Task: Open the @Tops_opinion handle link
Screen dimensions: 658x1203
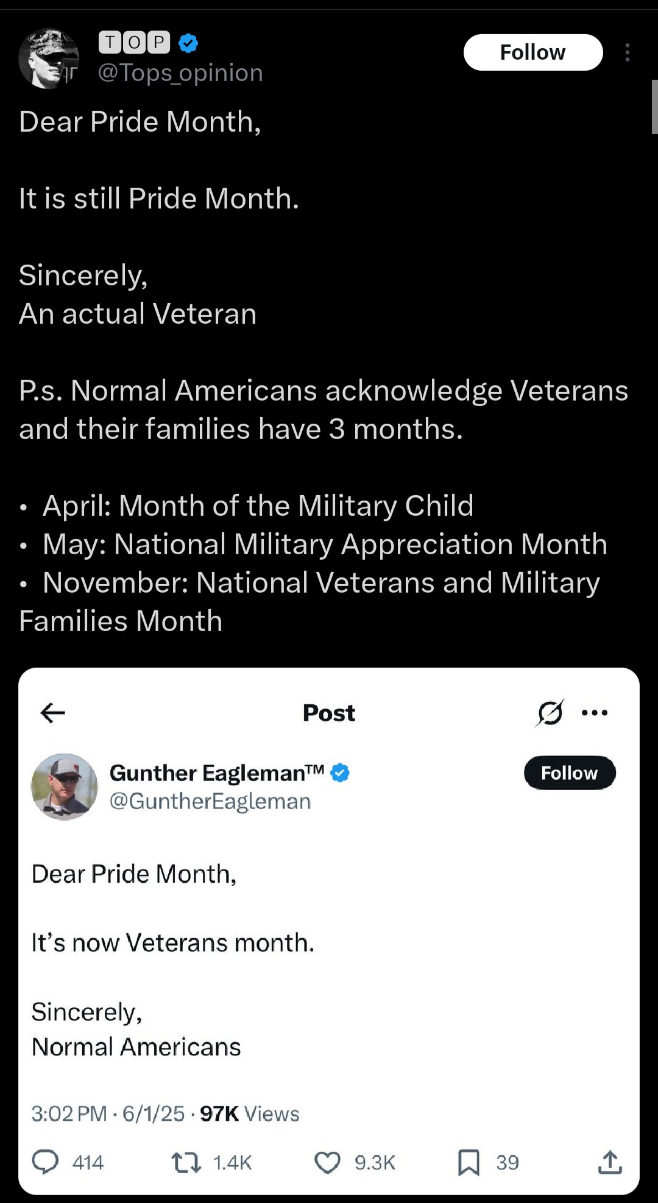Action: (x=180, y=73)
